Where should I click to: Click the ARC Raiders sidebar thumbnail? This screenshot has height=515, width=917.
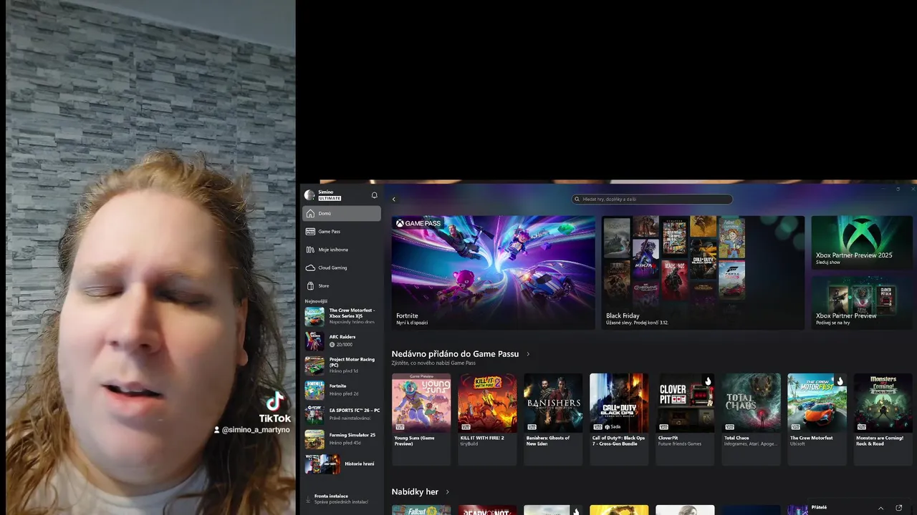click(315, 340)
